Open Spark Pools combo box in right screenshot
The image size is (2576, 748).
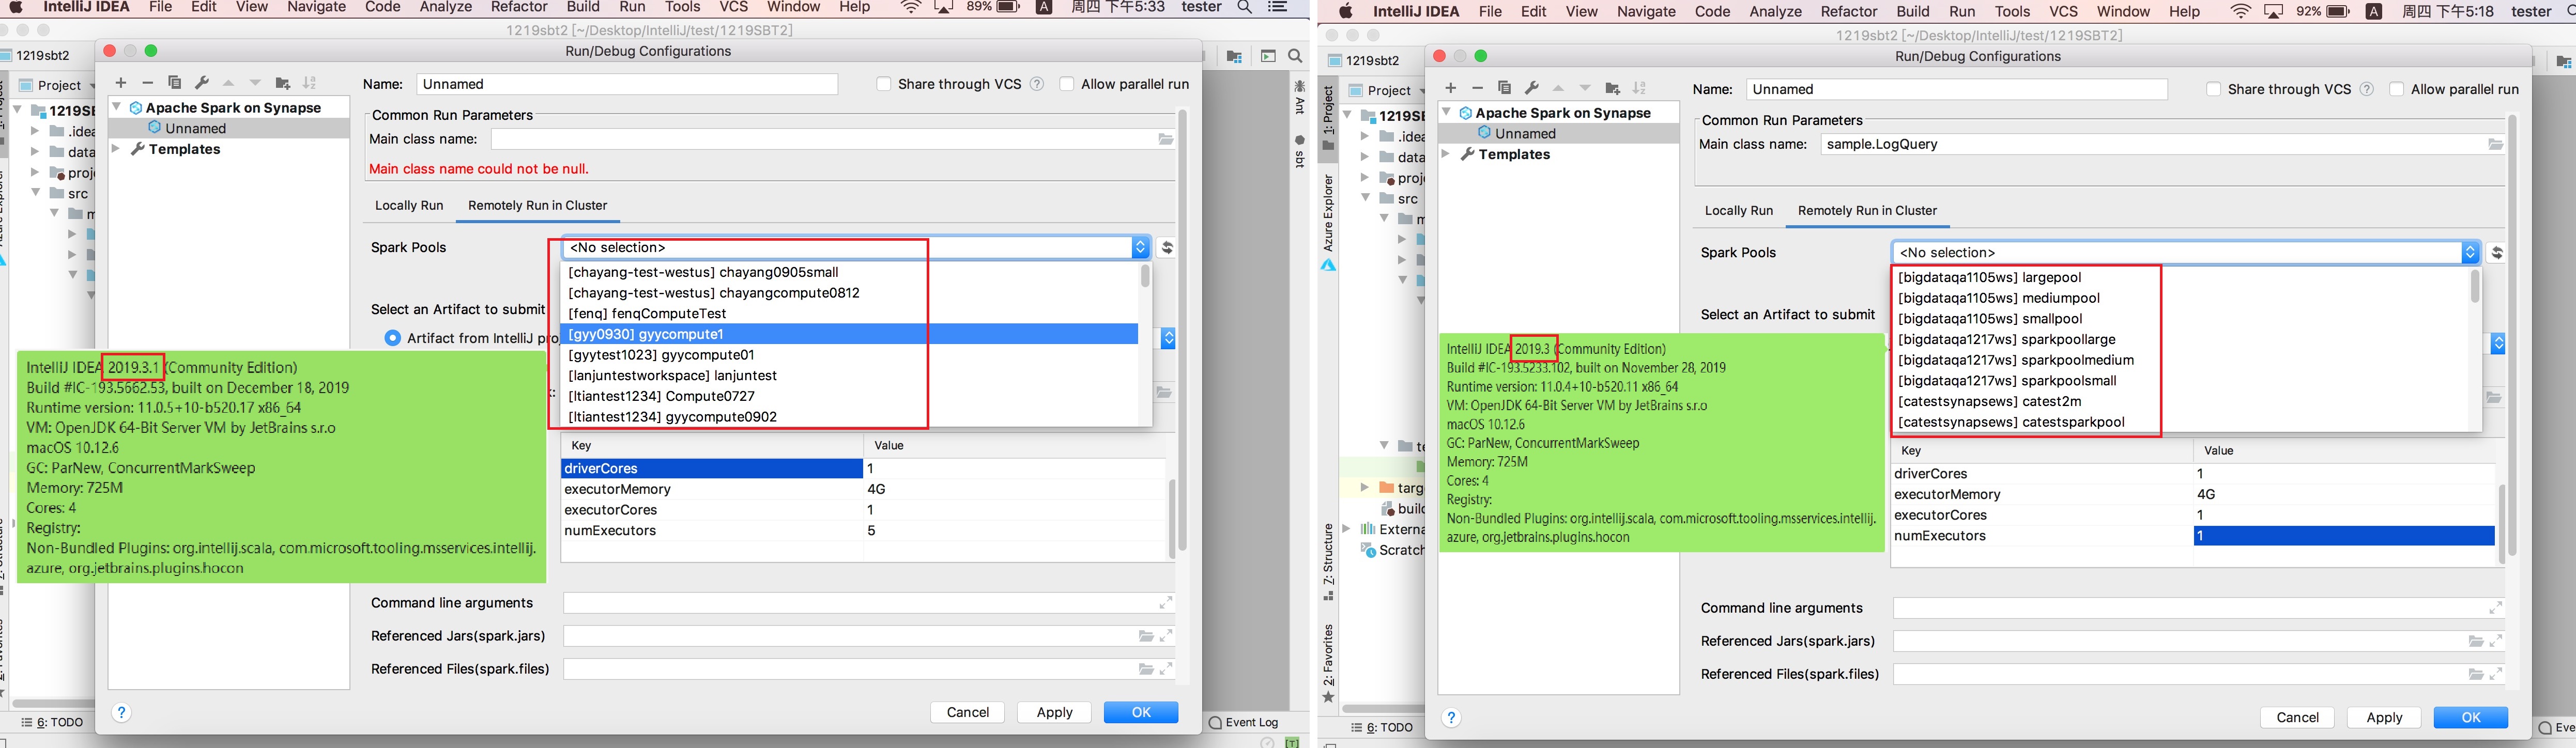(x=2186, y=252)
